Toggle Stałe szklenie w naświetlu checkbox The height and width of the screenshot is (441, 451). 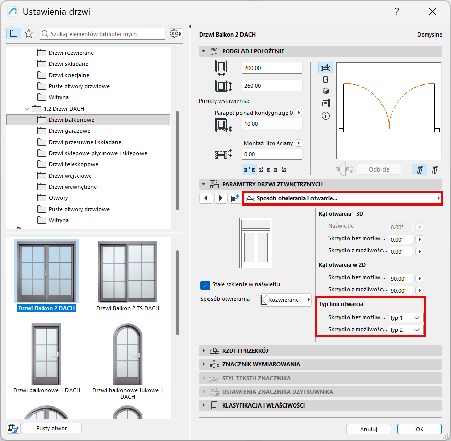[205, 285]
